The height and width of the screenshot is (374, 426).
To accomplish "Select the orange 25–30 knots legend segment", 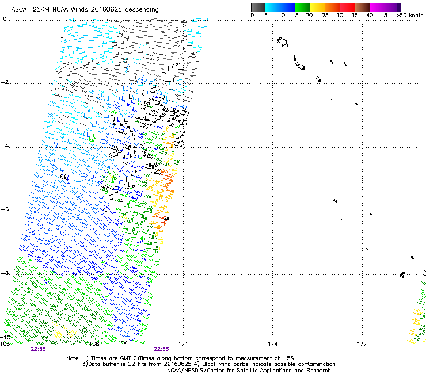I will click(x=333, y=7).
